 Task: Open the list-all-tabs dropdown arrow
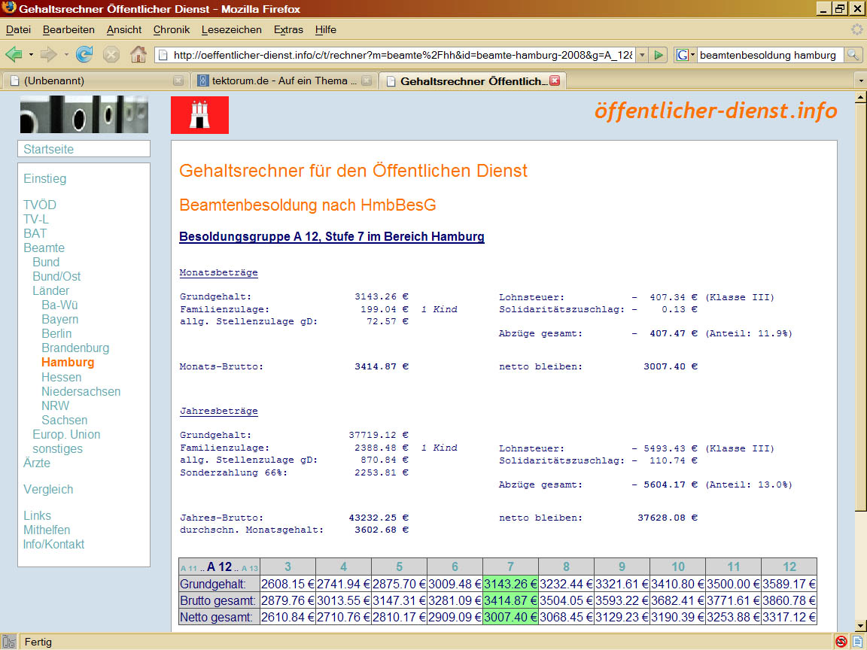pos(859,80)
